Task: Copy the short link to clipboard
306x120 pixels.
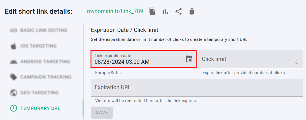Action: coord(152,11)
